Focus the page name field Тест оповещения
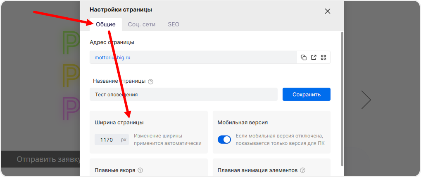 click(183, 94)
